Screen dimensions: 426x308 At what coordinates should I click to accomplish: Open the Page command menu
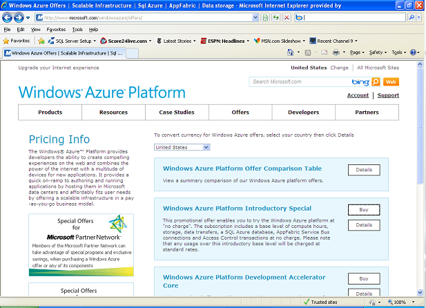(357, 52)
